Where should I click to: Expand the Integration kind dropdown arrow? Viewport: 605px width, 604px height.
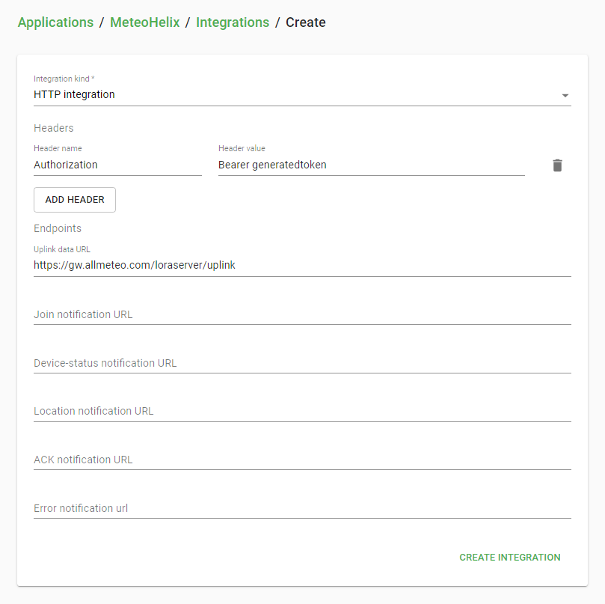point(565,95)
